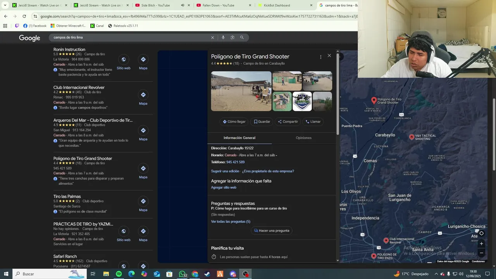Screen dimensions: 496x279
Task: Reload the page in Chrome
Action: (x=24, y=16)
